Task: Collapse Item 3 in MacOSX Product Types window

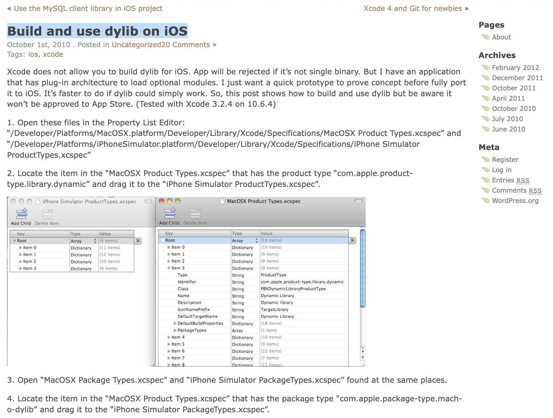Action: coord(169,268)
